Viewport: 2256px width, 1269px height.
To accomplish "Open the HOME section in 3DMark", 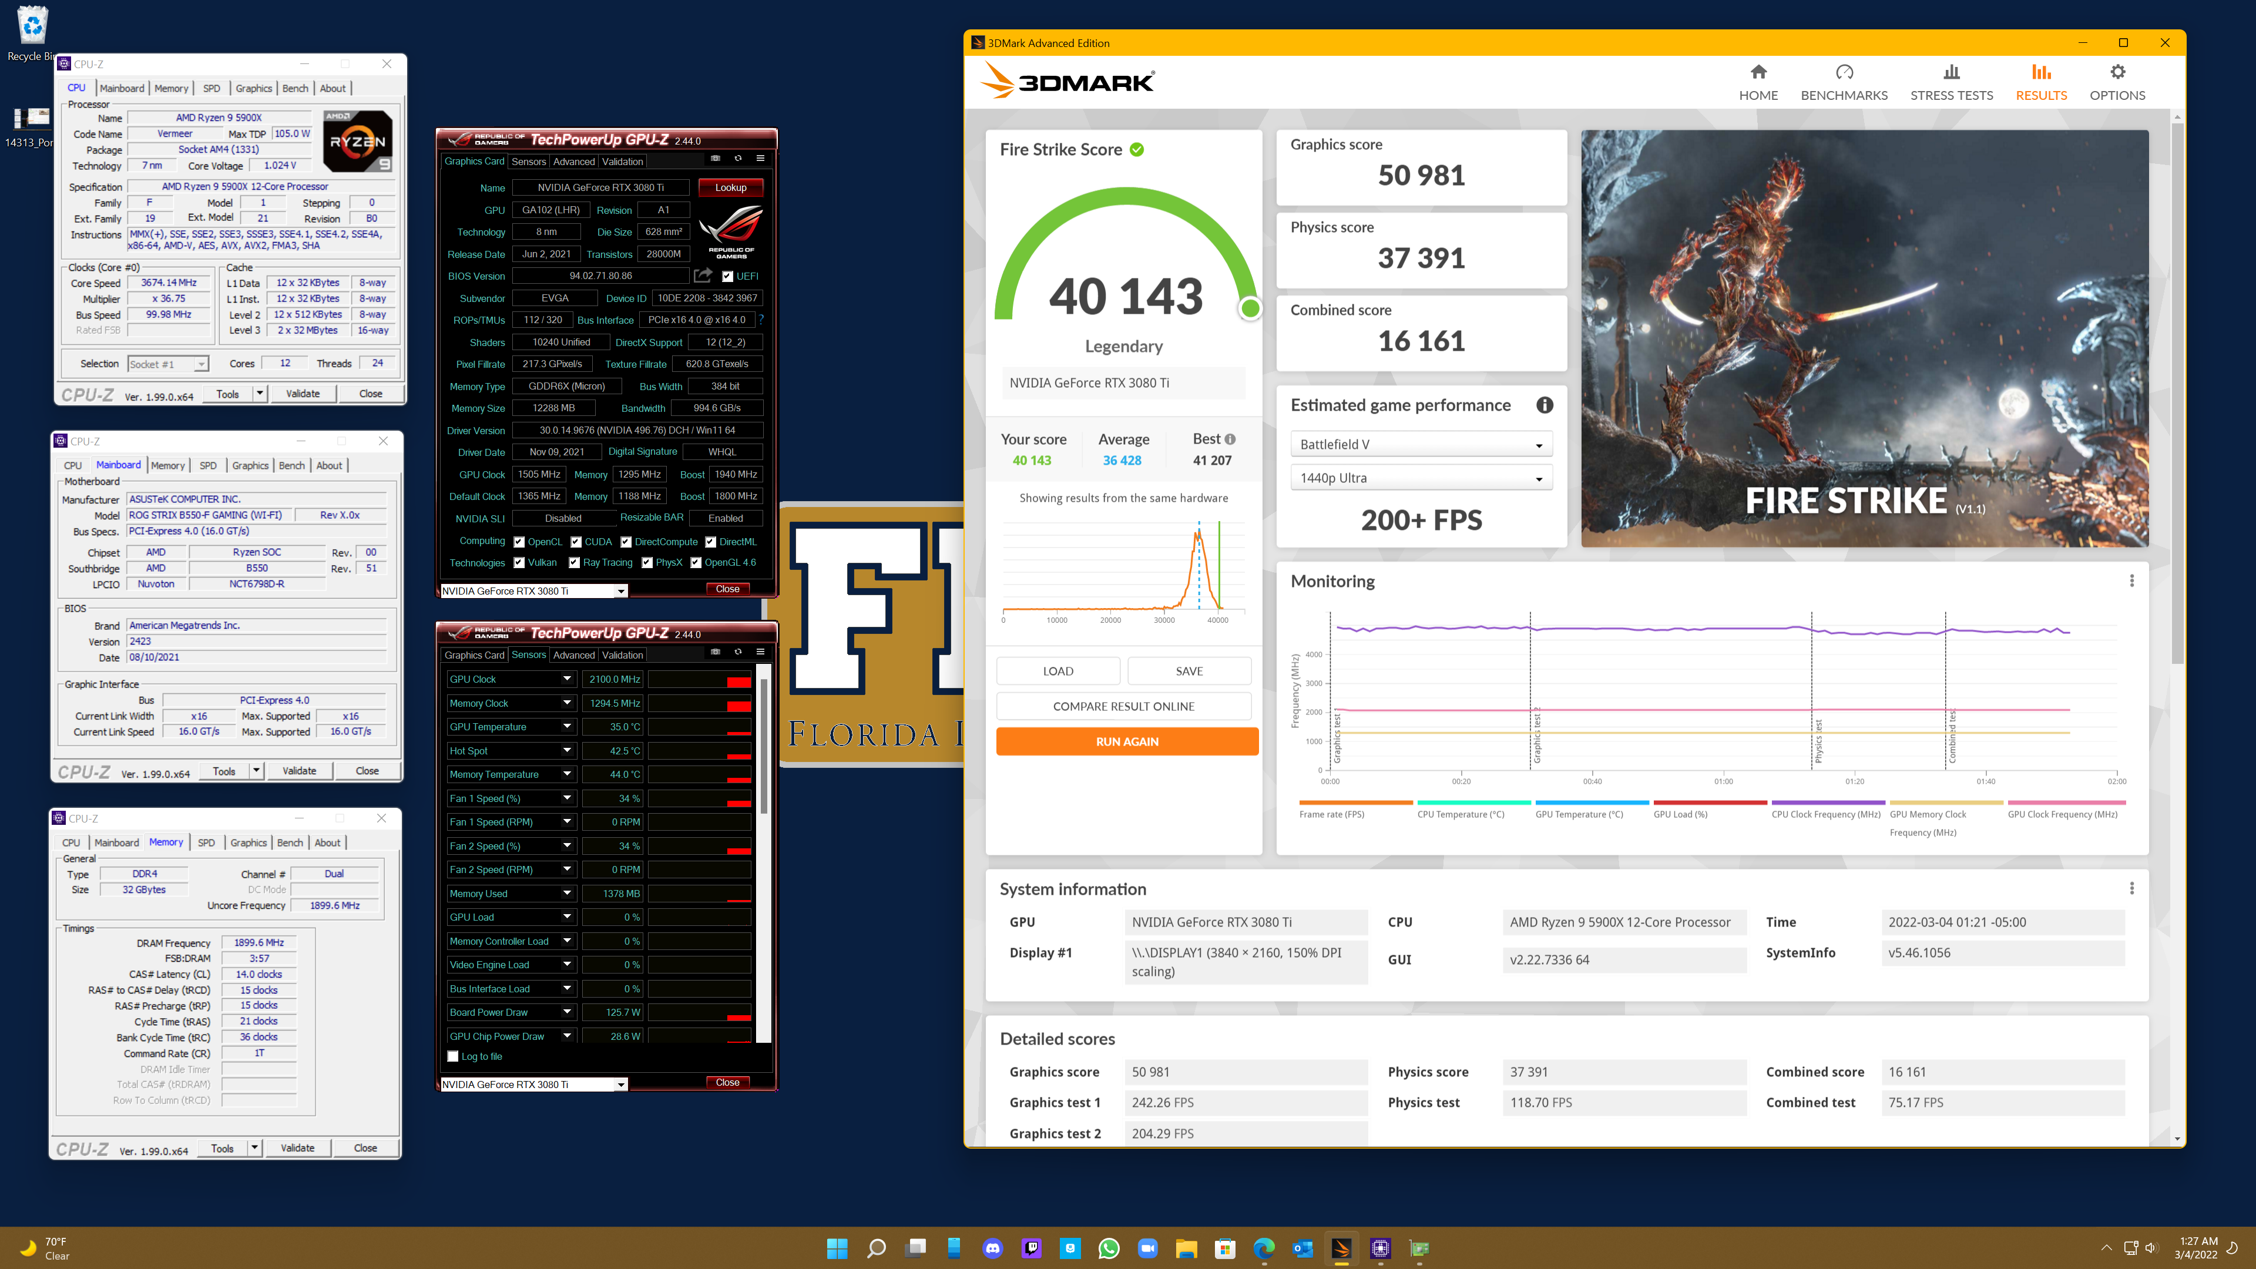I will pos(1758,83).
